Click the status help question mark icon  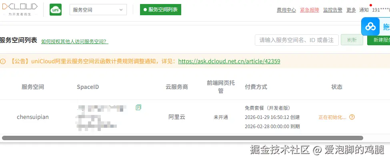pos(352,117)
